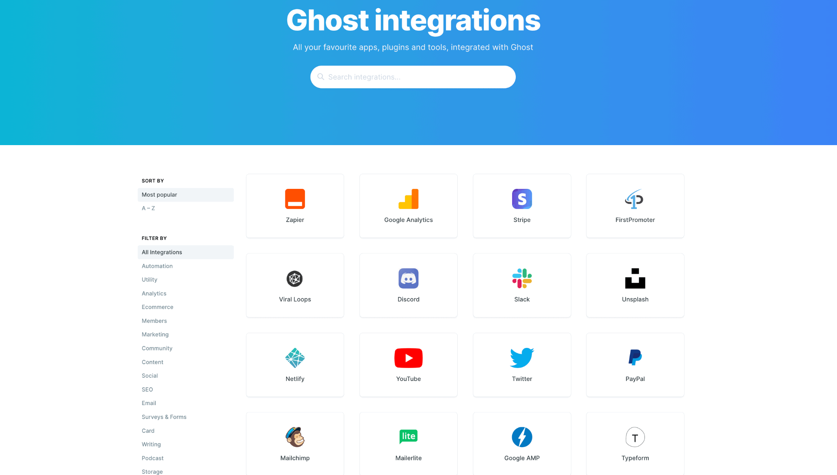Expand the Automation filter option
837x475 pixels.
157,265
